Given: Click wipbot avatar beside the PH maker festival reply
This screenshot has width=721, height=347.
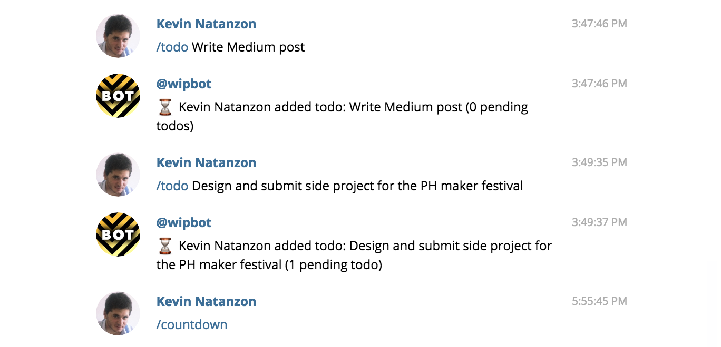Looking at the screenshot, I should pyautogui.click(x=118, y=234).
